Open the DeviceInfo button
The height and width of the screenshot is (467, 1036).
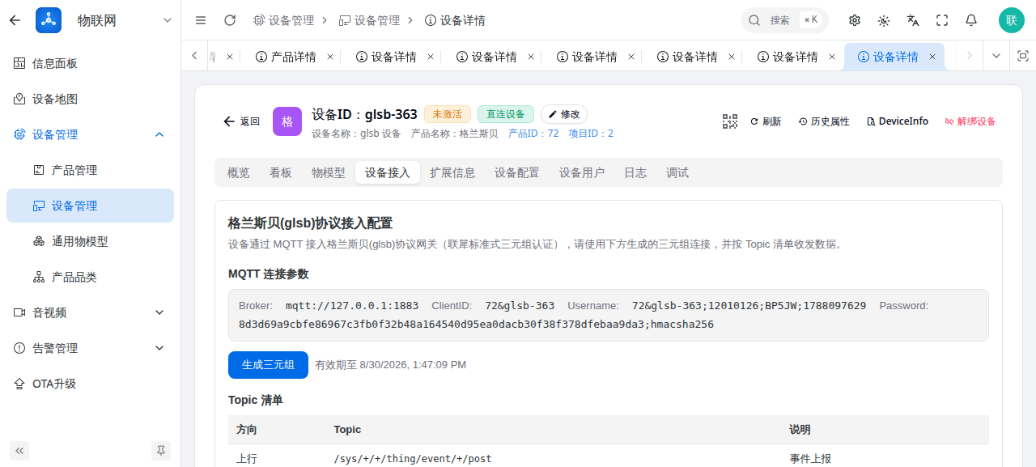[x=898, y=121]
